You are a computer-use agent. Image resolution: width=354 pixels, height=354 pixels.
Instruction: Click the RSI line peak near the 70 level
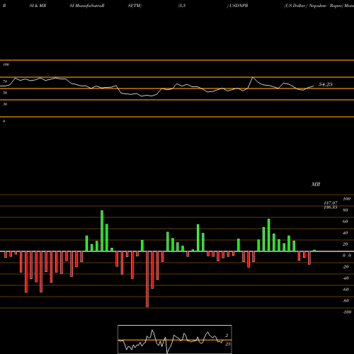coord(253,77)
